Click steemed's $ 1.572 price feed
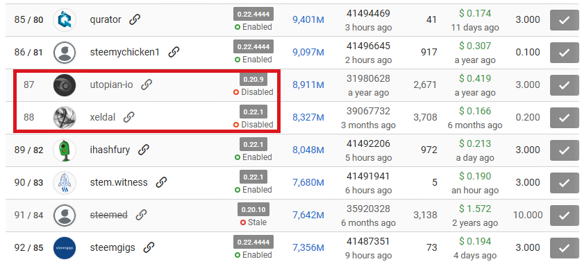This screenshot has width=582, height=264. [475, 209]
